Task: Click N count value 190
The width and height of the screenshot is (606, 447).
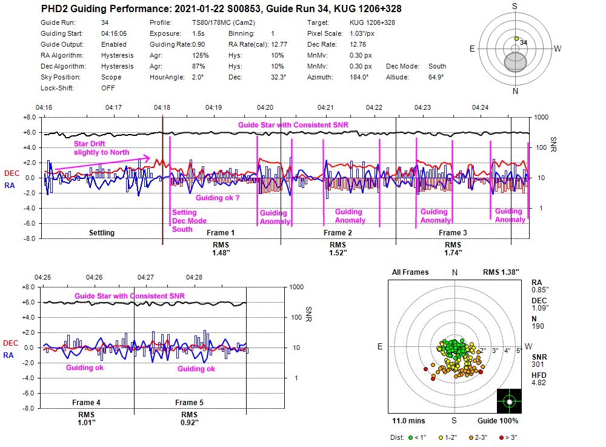Action: click(x=538, y=326)
